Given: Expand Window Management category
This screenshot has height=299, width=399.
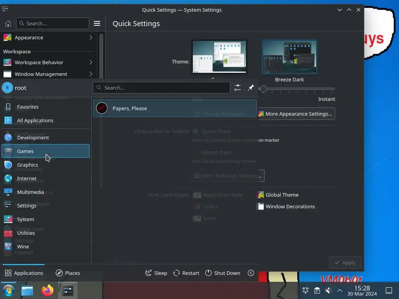Looking at the screenshot, I should [48, 74].
